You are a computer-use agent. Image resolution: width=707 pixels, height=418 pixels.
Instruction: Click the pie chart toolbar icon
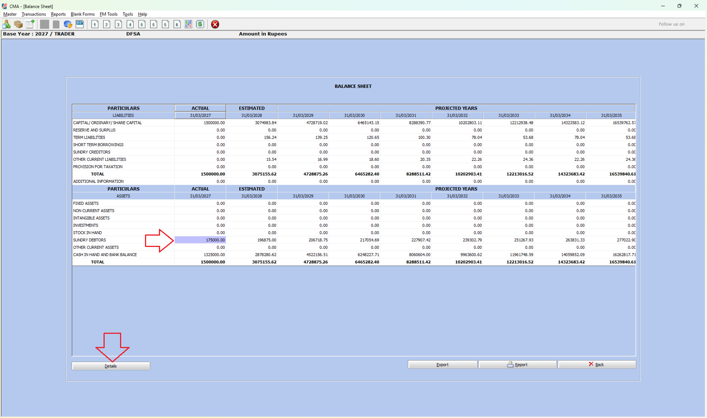click(68, 24)
